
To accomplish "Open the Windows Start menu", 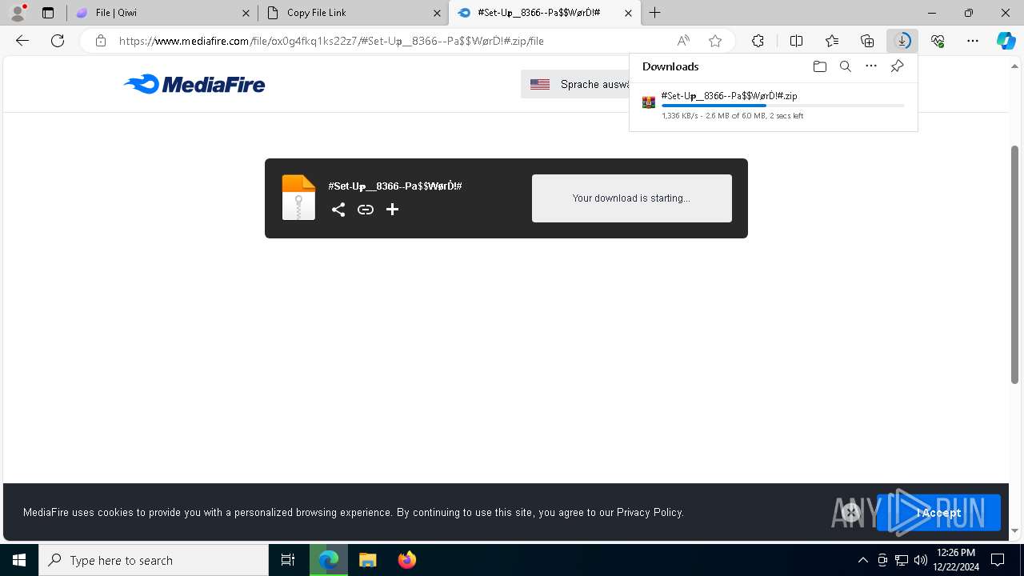I will tap(19, 560).
